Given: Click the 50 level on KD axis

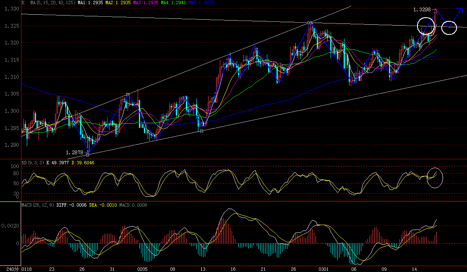Looking at the screenshot, I should point(16,184).
